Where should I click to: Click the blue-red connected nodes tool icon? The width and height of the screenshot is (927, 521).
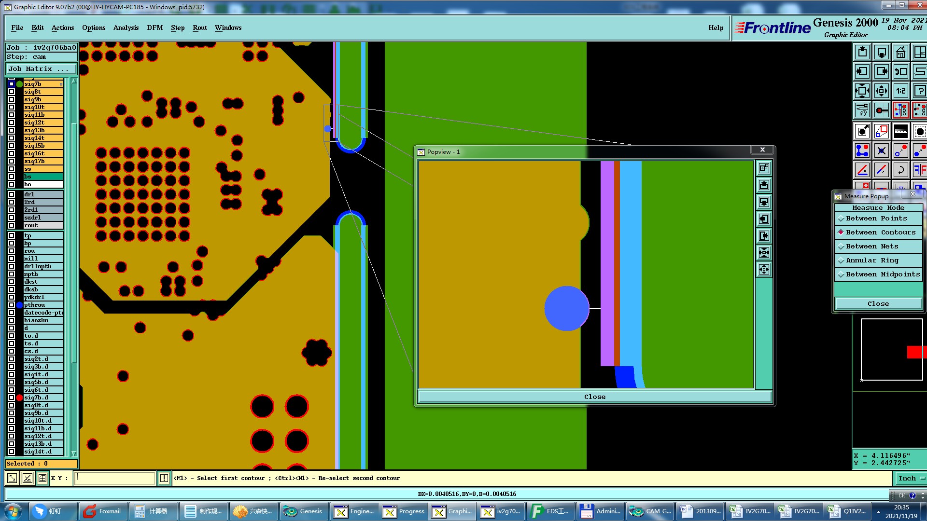point(862,151)
